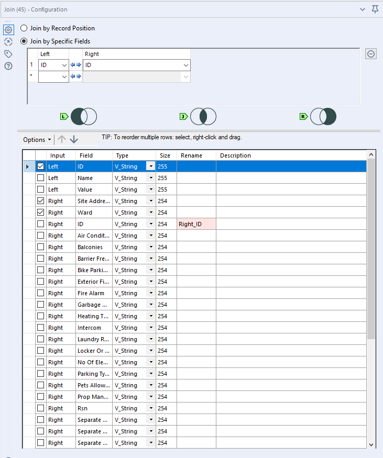Click the Left unjoined output Venn icon
This screenshot has height=458, width=383.
tap(84, 116)
